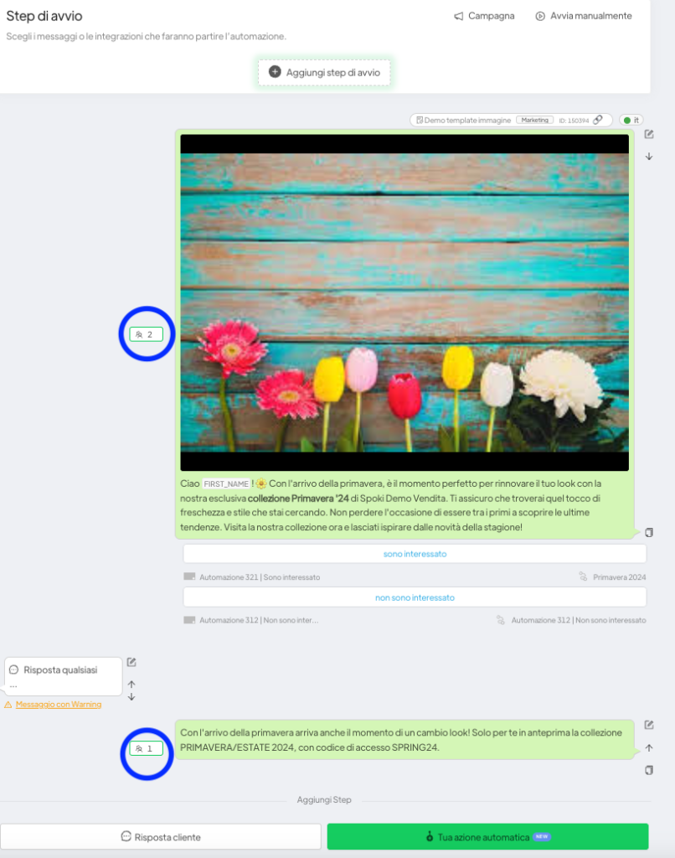This screenshot has height=858, width=675.
Task: Open the contacts counter showing 1
Action: coord(146,748)
